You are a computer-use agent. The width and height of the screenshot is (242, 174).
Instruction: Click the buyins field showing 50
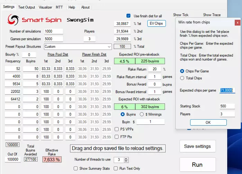31,69
